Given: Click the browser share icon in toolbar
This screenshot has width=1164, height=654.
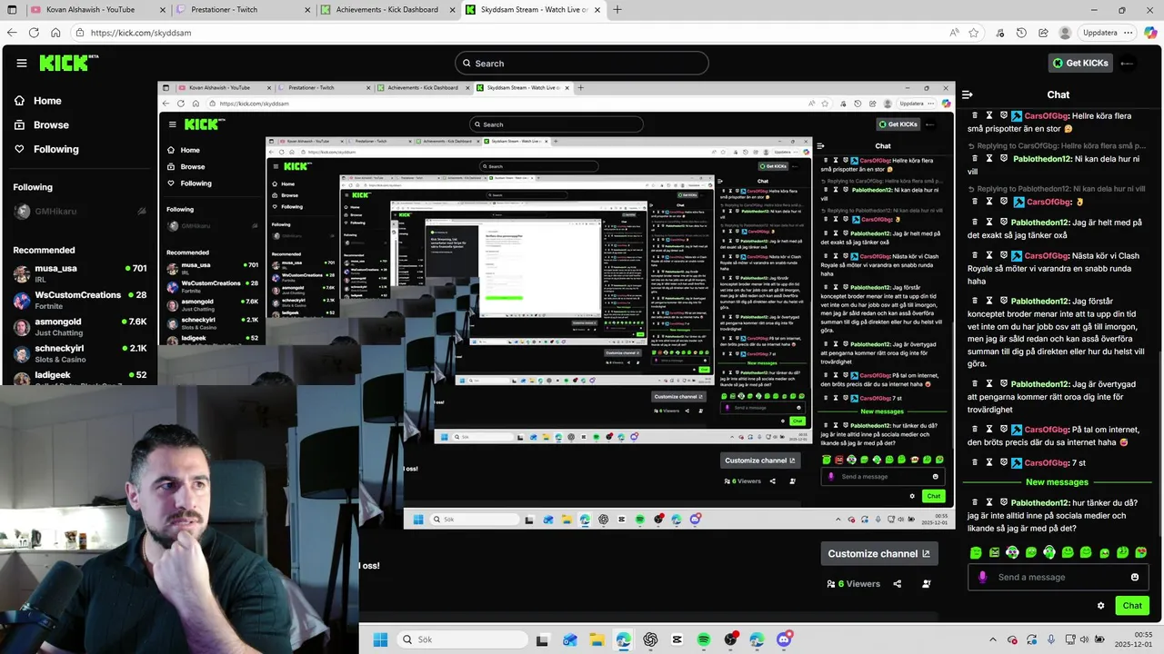Looking at the screenshot, I should [x=1042, y=33].
